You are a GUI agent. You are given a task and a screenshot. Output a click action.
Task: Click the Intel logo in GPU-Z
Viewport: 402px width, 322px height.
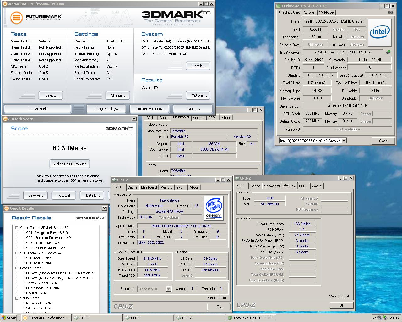coord(380,32)
